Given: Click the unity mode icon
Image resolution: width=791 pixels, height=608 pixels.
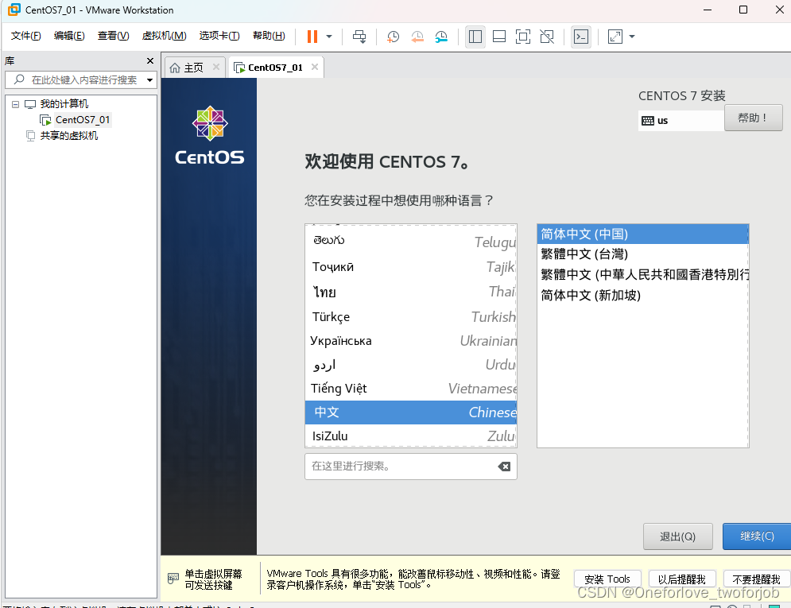Looking at the screenshot, I should pyautogui.click(x=547, y=37).
